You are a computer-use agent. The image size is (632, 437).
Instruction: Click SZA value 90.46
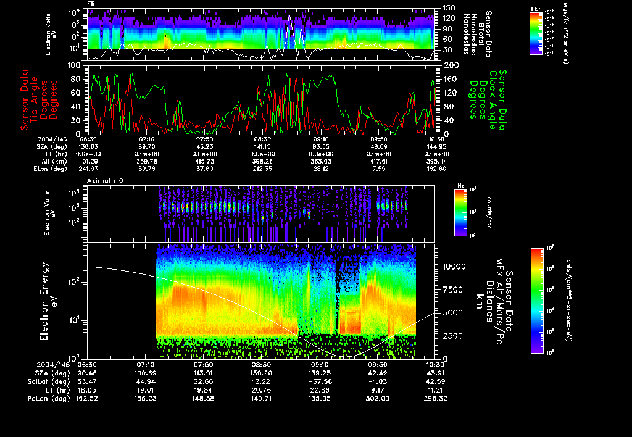87,373
